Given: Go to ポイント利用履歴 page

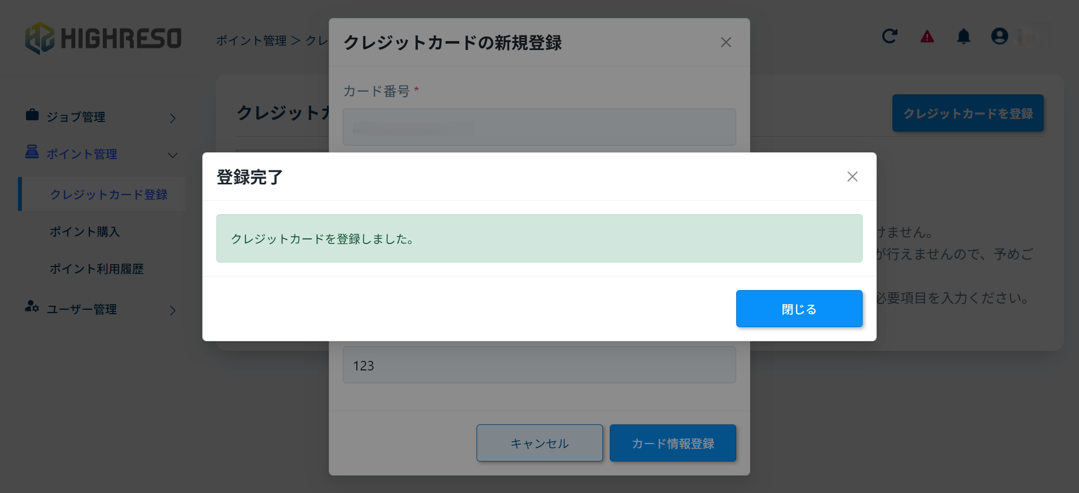Looking at the screenshot, I should click(x=97, y=269).
